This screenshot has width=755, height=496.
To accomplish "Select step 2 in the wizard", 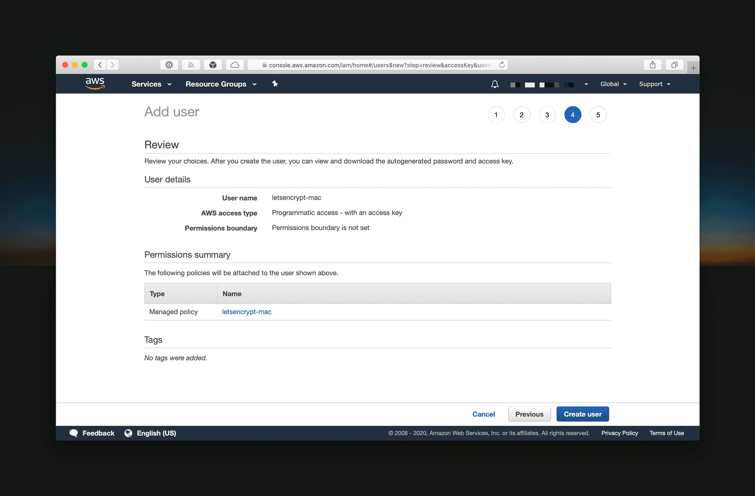I will click(522, 115).
